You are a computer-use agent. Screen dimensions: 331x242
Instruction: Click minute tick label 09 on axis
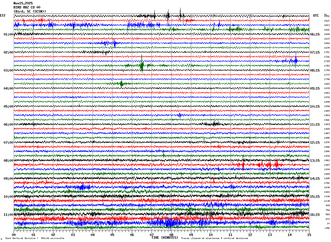[x=191, y=235]
